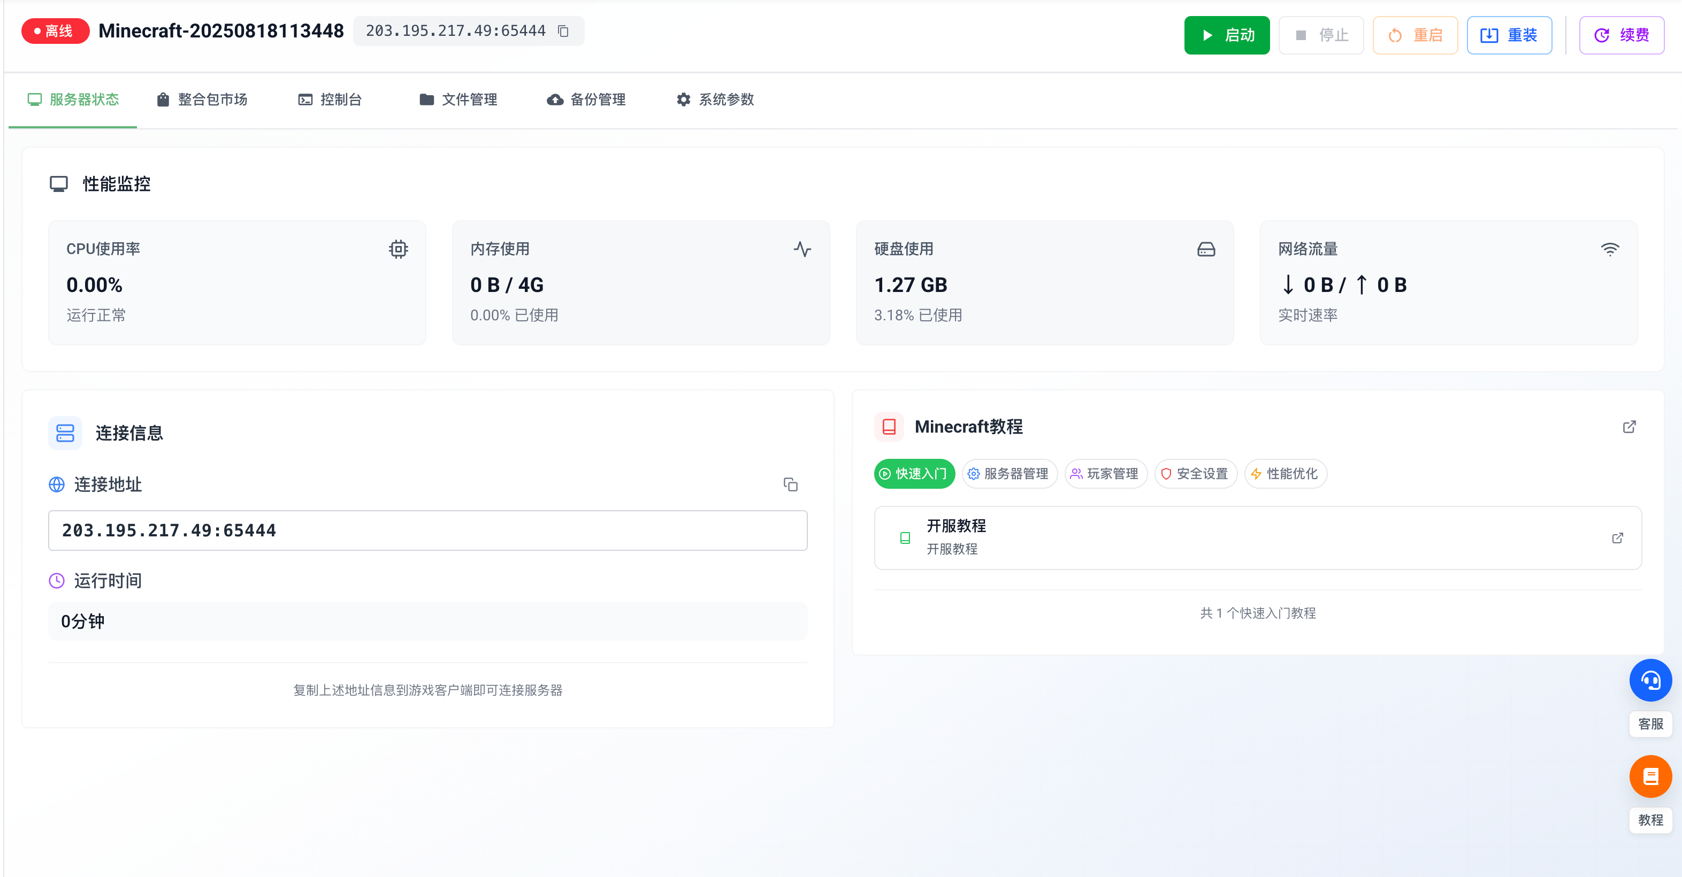Click the 0.00% CPU usage value
Image resolution: width=1682 pixels, height=877 pixels.
coord(94,285)
